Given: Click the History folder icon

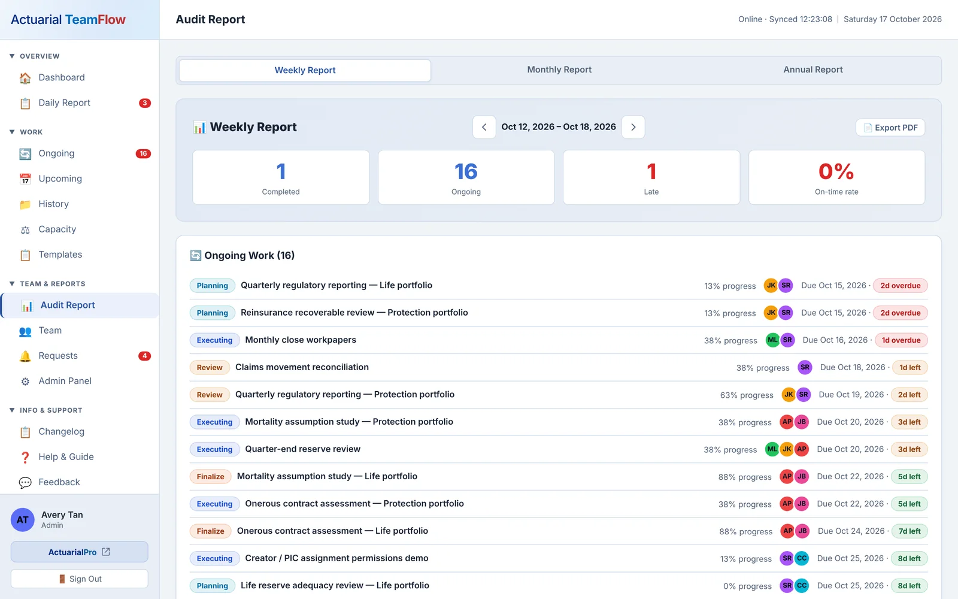Looking at the screenshot, I should (25, 204).
